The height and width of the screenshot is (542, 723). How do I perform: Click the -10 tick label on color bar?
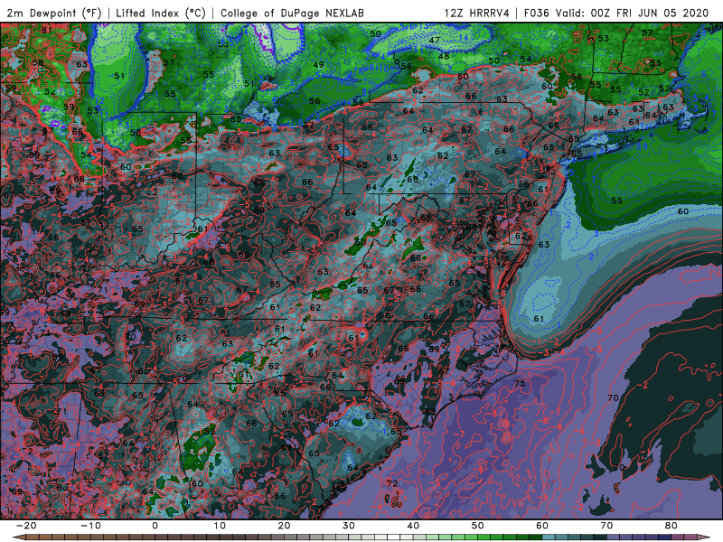click(x=90, y=526)
